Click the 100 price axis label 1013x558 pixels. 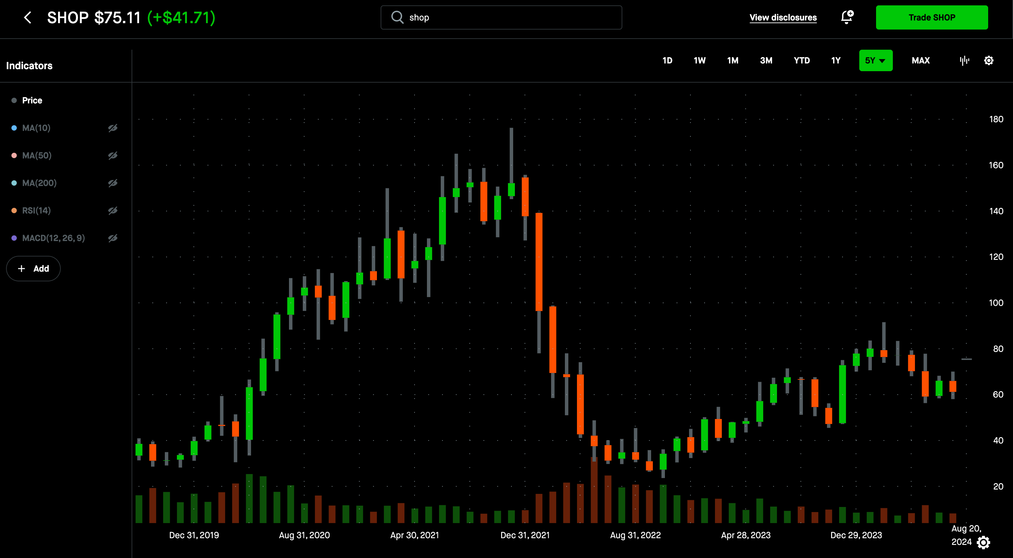[996, 303]
